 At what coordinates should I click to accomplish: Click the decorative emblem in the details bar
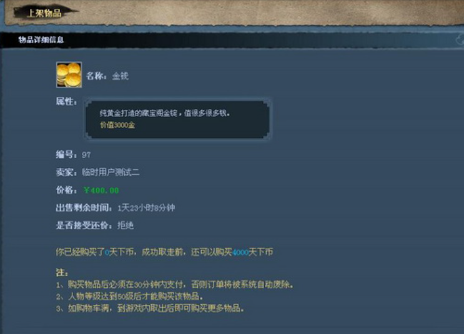pos(460,39)
